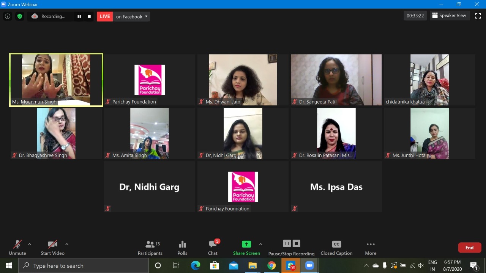The width and height of the screenshot is (486, 273).
Task: Select Dr. Rosalin Patasani Mis... video tile
Action: point(336,133)
